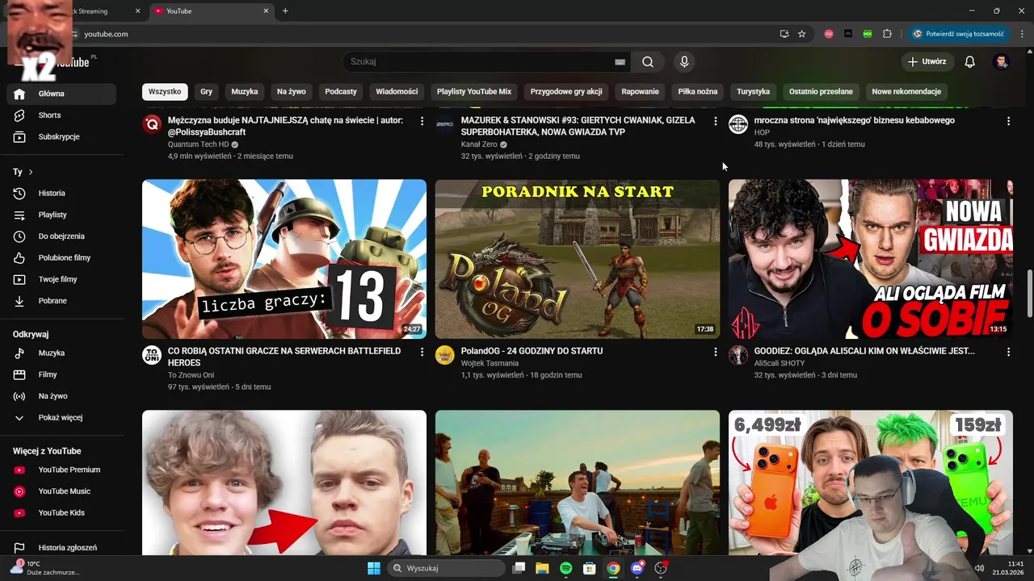The image size is (1034, 581).
Task: Open the Główna home item
Action: (x=62, y=94)
